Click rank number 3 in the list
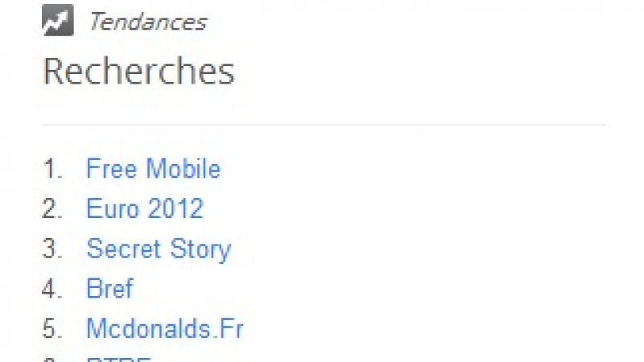This screenshot has height=362, width=644. [x=52, y=249]
